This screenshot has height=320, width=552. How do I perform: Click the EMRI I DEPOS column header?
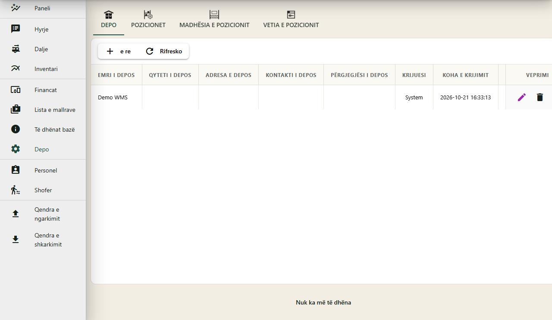tap(116, 75)
